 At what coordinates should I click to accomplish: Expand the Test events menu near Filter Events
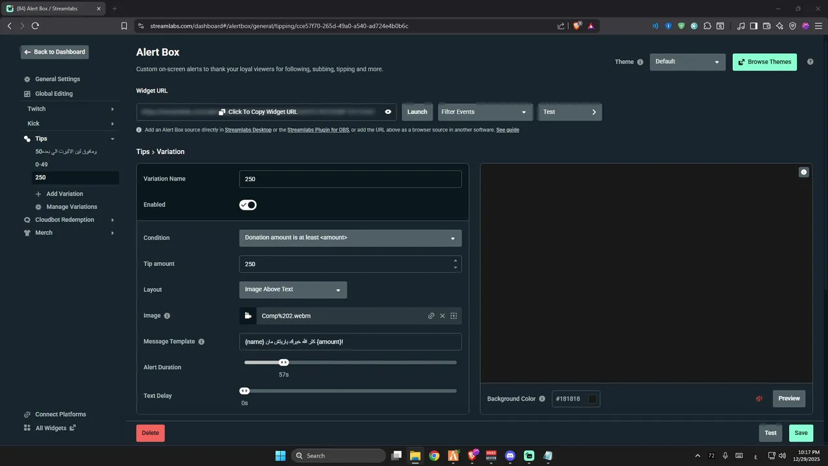coord(569,112)
